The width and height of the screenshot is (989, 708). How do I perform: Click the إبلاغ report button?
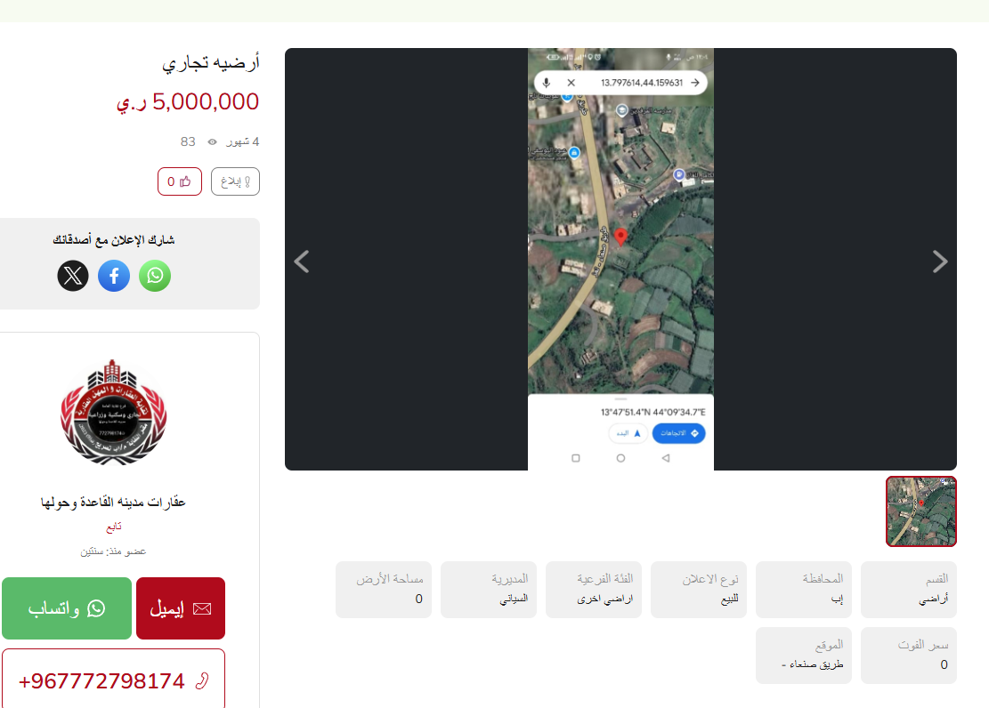[x=235, y=181]
